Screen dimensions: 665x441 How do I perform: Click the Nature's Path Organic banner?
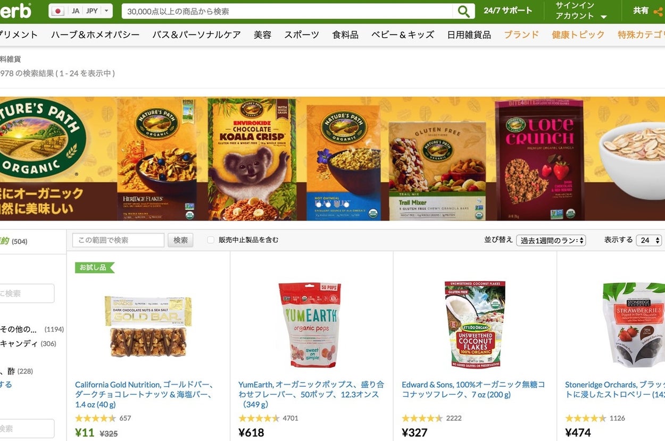(x=332, y=158)
